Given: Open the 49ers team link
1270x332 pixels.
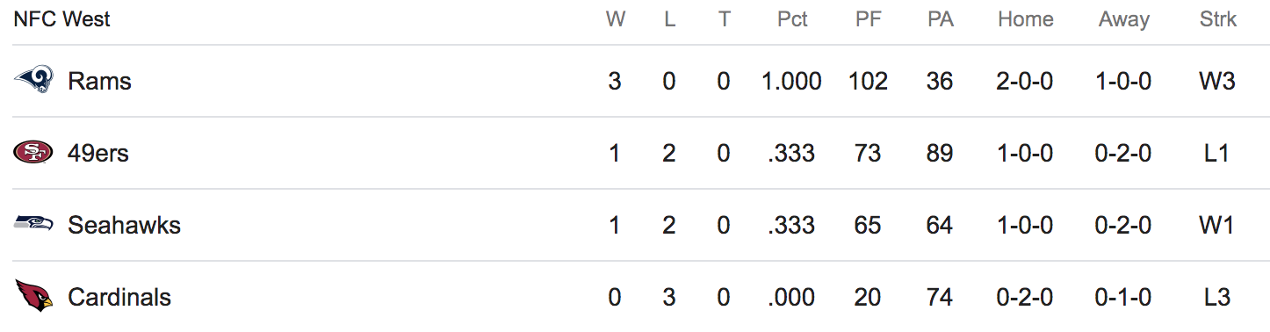Looking at the screenshot, I should 98,154.
